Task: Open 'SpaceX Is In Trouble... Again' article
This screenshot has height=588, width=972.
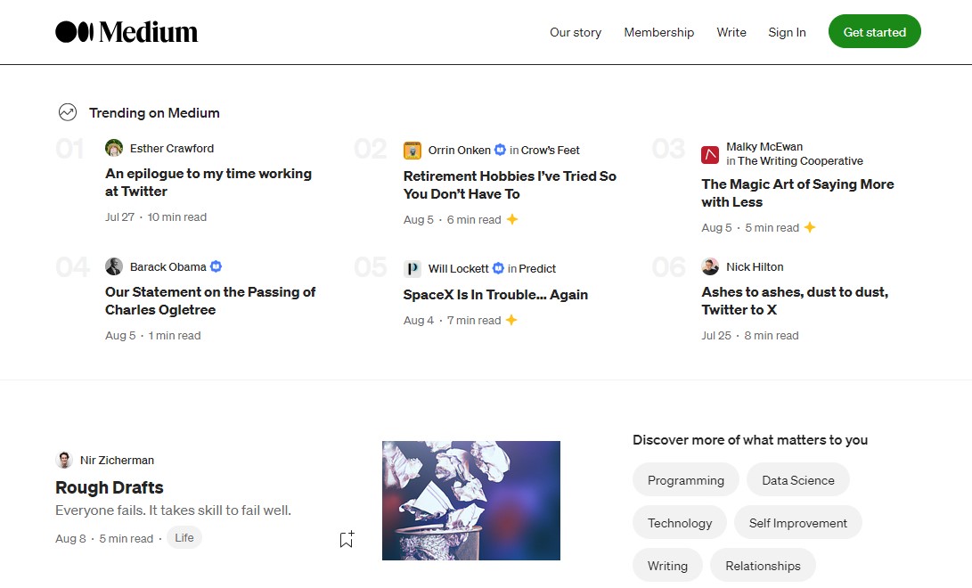Action: [x=495, y=294]
